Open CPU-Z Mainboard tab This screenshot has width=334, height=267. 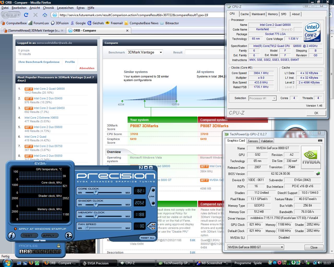258,14
